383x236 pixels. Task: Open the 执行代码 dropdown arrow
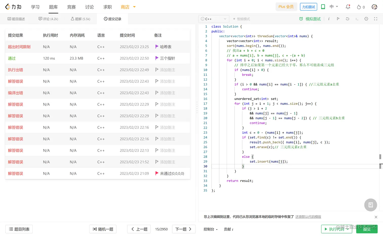pyautogui.click(x=348, y=229)
